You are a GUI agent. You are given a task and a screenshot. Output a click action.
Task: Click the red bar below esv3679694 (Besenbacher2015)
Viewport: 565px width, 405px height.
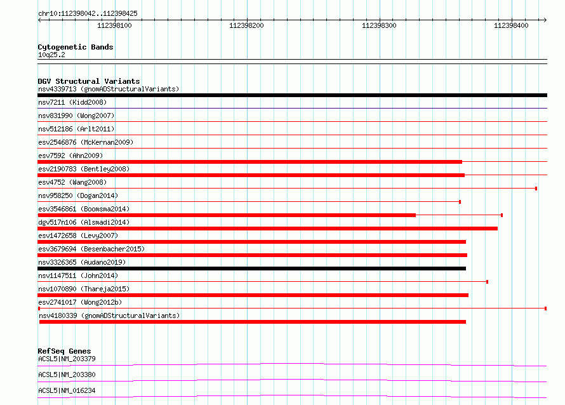(x=252, y=255)
